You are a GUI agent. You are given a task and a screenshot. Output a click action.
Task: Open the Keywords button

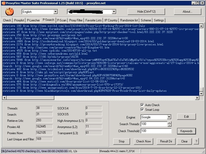tap(186, 131)
